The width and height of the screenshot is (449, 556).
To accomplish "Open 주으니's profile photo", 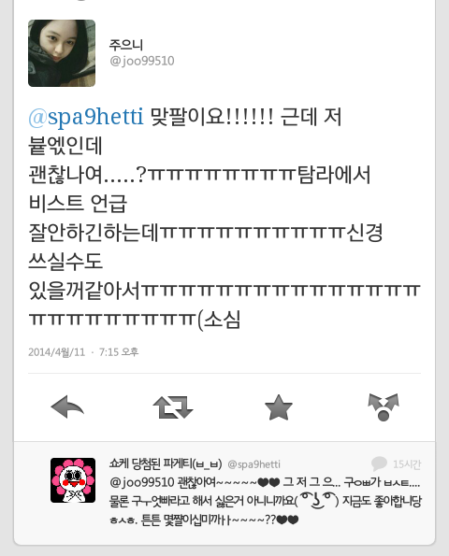I will coord(62,53).
